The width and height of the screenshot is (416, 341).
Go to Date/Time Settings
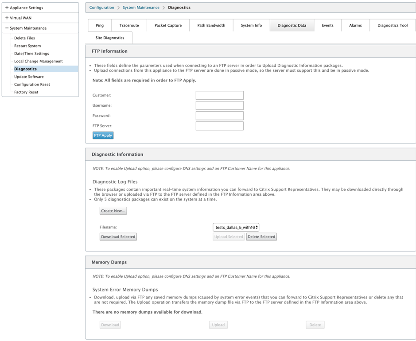click(31, 53)
